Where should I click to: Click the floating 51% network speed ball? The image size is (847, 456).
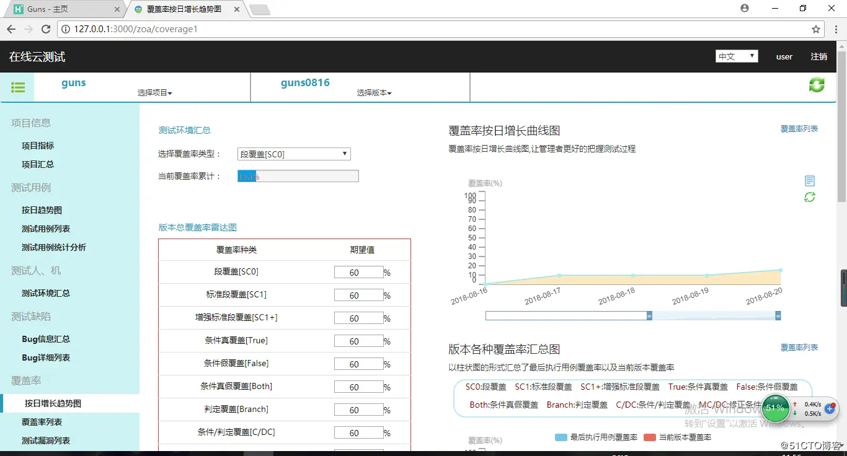tap(776, 408)
